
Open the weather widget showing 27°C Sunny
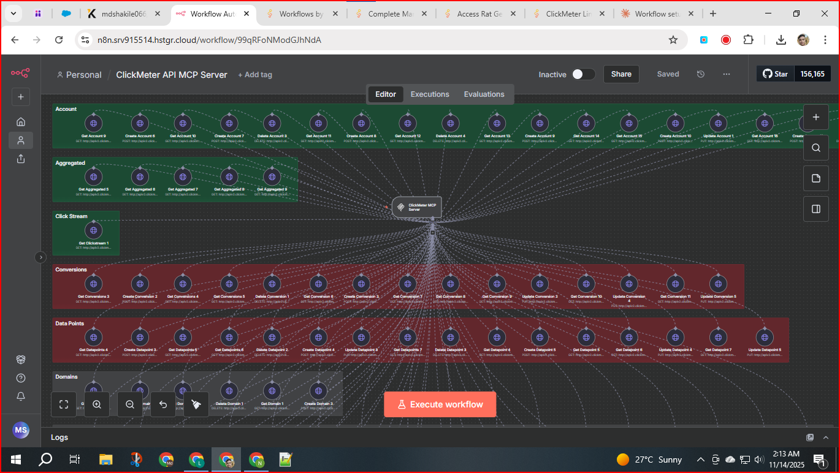[649, 460]
